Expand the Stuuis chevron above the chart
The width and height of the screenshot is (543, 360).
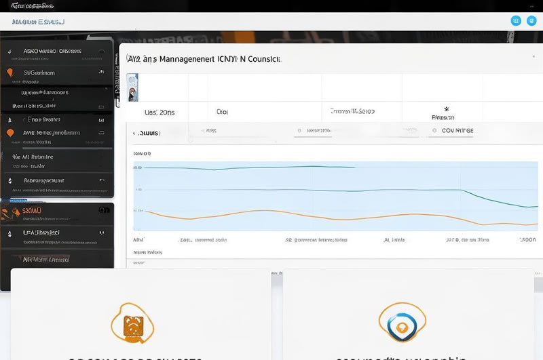[x=134, y=134]
